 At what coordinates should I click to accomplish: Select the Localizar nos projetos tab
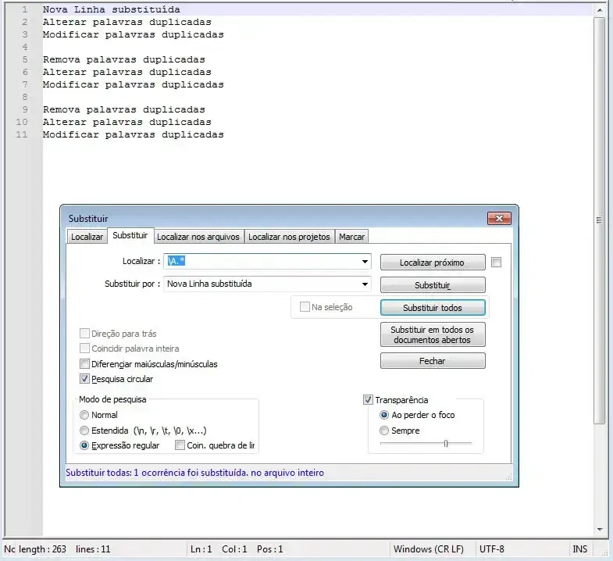(289, 237)
